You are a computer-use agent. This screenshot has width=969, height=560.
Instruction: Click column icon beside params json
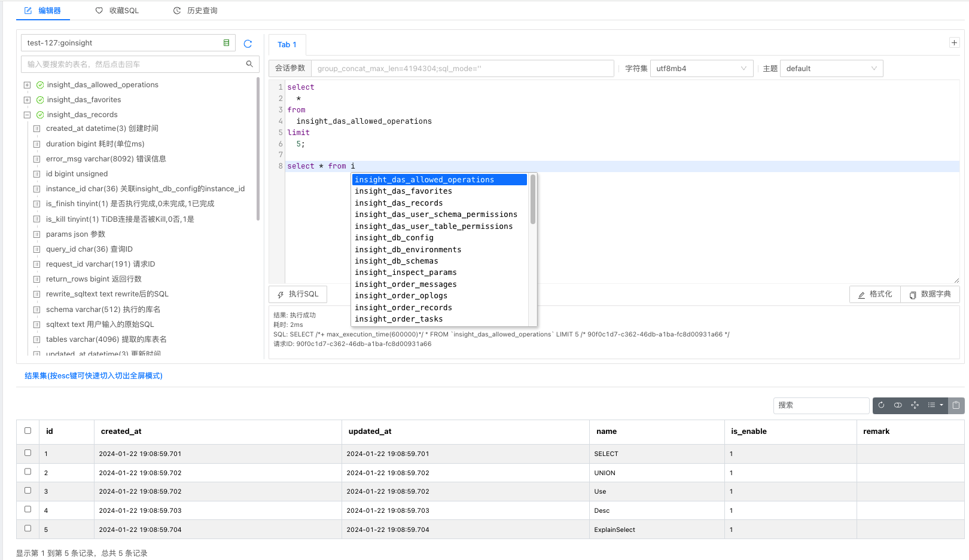tap(36, 234)
